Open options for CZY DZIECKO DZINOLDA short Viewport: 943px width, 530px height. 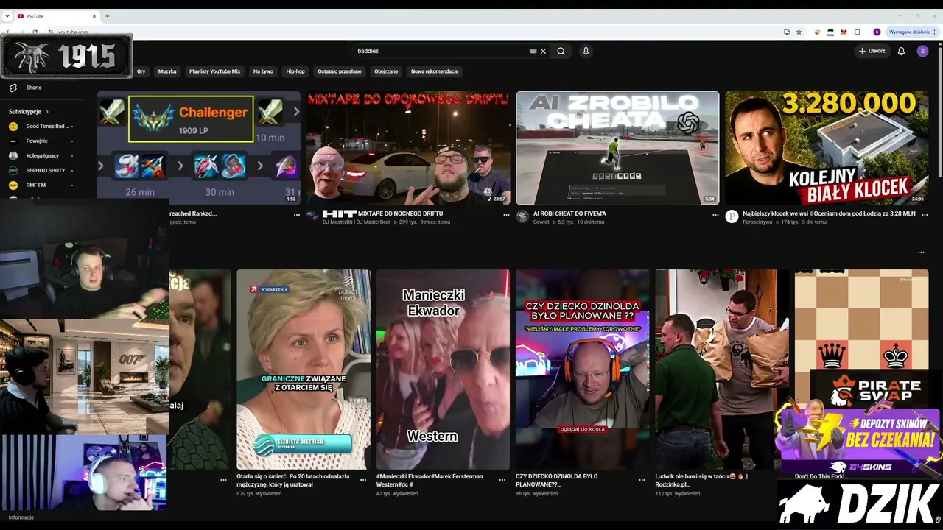(x=642, y=479)
